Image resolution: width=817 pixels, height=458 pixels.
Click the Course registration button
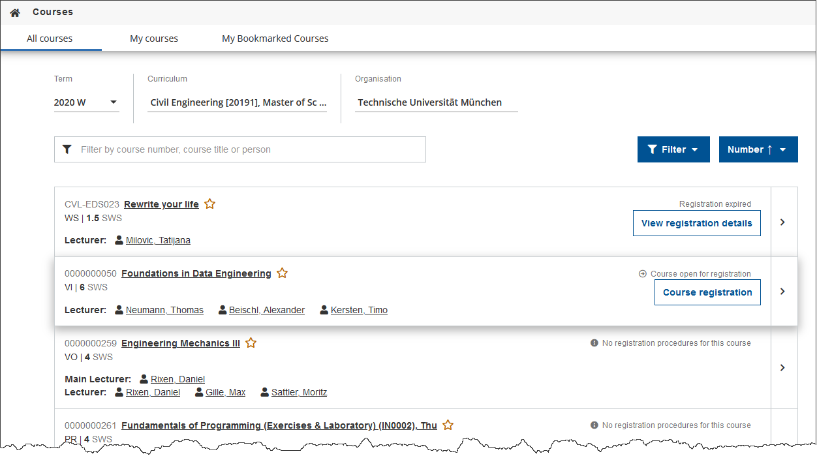tap(707, 292)
